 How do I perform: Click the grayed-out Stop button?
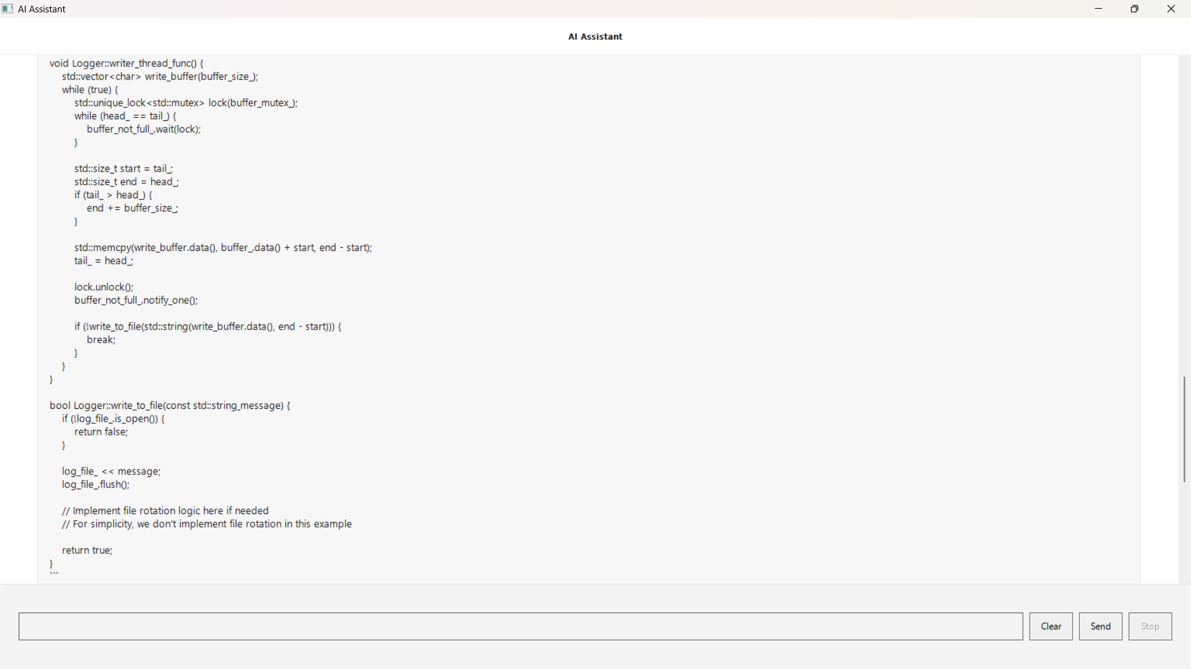(x=1150, y=626)
